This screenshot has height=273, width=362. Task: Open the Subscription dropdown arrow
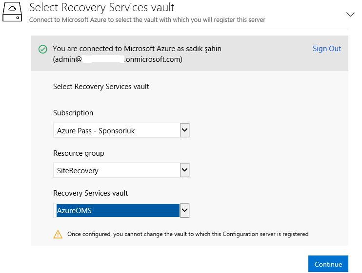184,130
